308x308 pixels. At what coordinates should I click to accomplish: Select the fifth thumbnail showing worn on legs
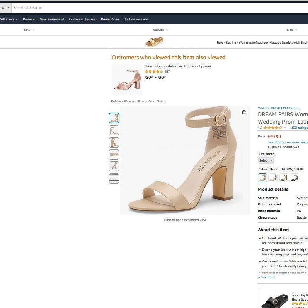pyautogui.click(x=114, y=166)
